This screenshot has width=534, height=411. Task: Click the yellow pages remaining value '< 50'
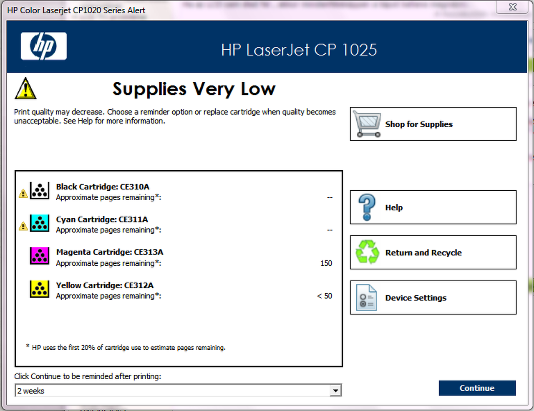[x=325, y=296]
